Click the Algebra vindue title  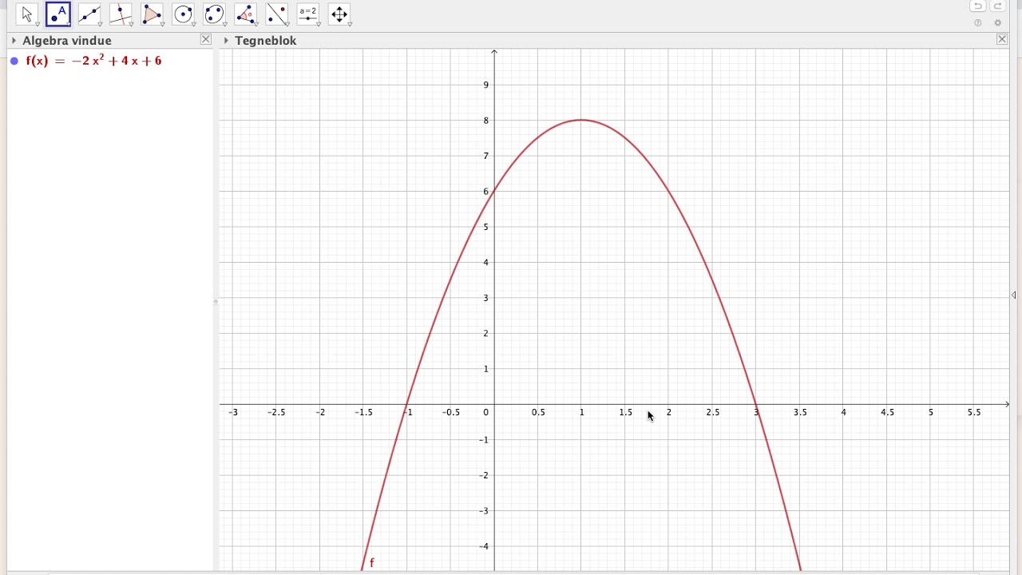pos(67,41)
